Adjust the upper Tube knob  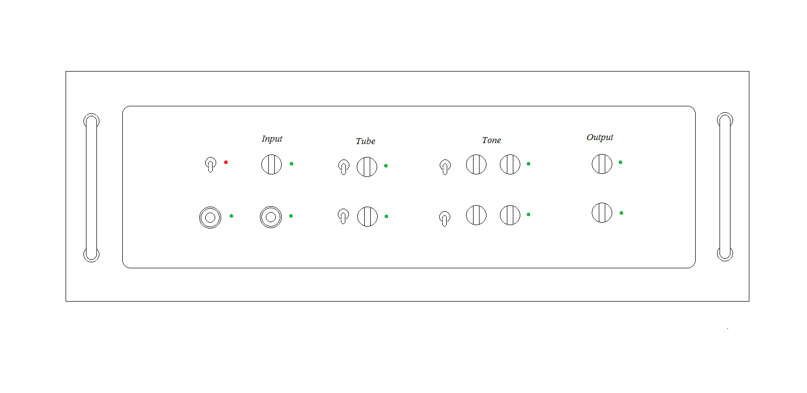[367, 166]
